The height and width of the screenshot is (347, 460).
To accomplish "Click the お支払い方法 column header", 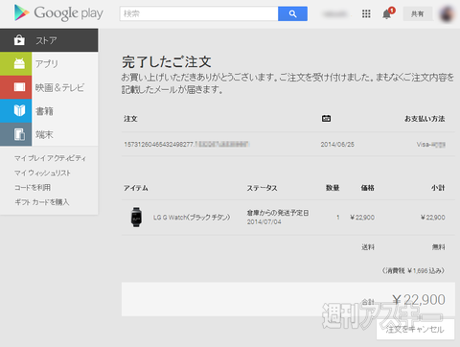I will coord(425,119).
